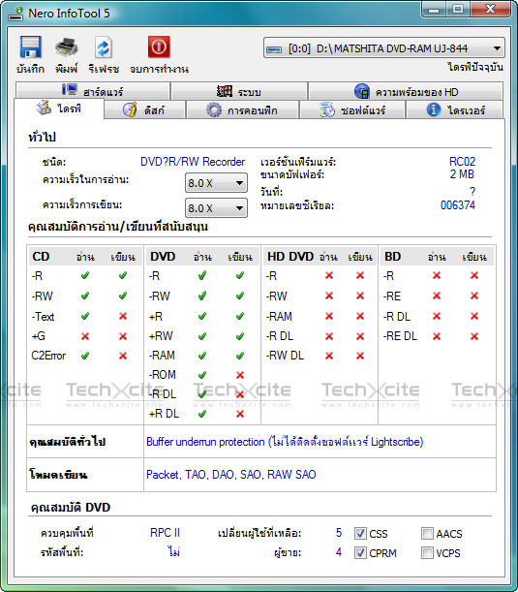This screenshot has width=518, height=592.
Task: Minimize the Nero InfoTool window
Action: point(434,10)
